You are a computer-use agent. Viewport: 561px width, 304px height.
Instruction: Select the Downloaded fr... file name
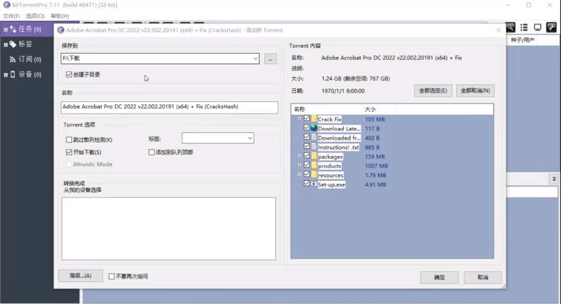coord(339,138)
